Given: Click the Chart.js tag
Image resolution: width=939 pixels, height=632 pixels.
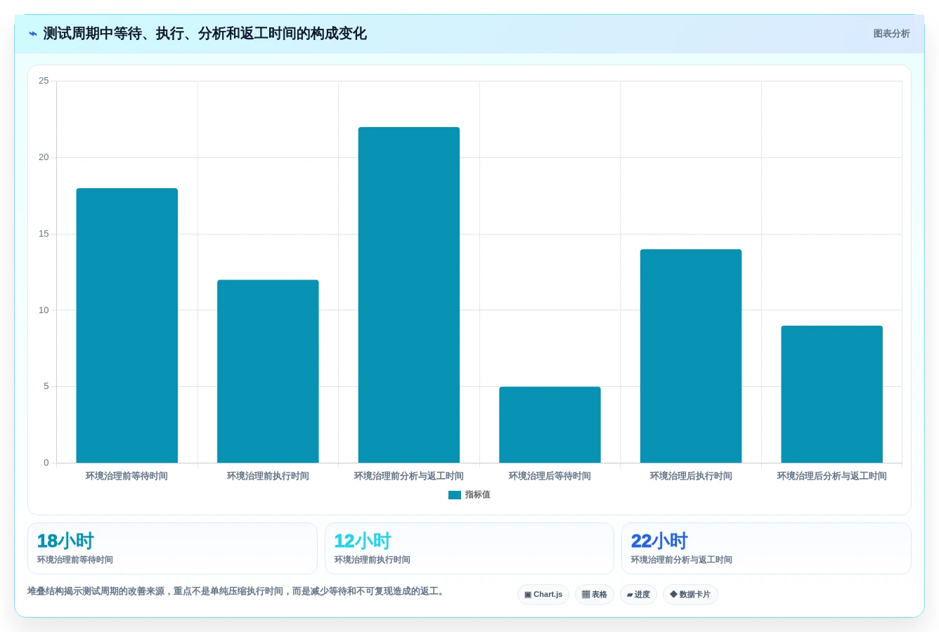Looking at the screenshot, I should coord(543,595).
